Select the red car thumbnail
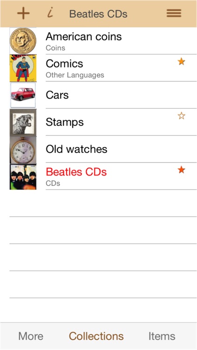This screenshot has height=350, width=197. click(x=23, y=95)
